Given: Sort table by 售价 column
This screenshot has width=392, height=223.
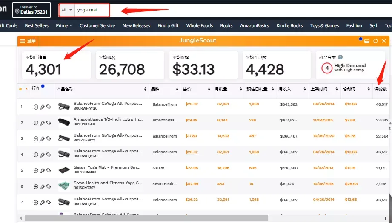Looking at the screenshot, I should [x=197, y=89].
